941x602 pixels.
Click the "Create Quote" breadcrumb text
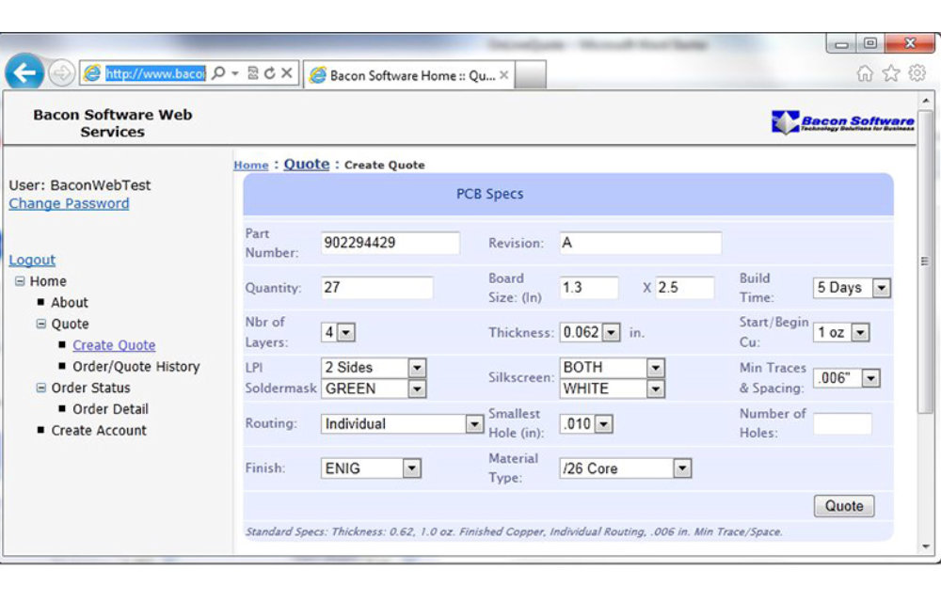tap(385, 165)
